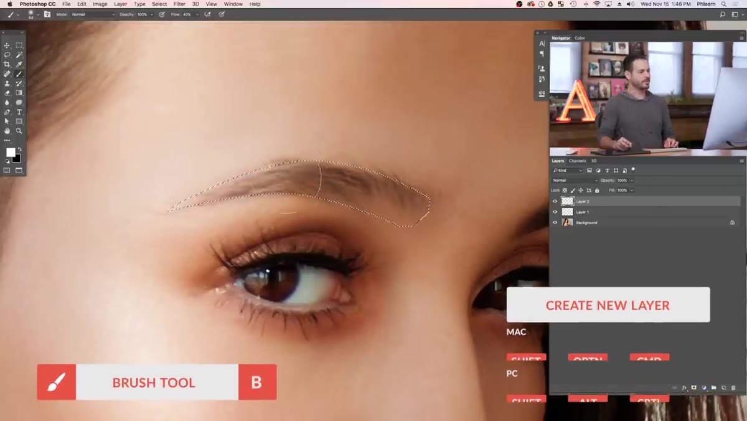
Task: Select the Eyedropper tool
Action: pos(19,64)
